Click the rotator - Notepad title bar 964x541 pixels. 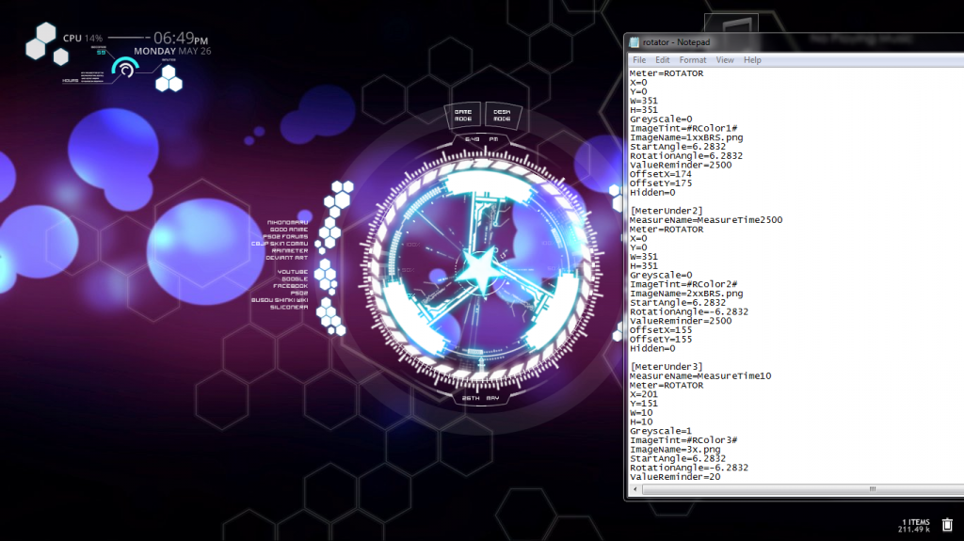(795, 42)
